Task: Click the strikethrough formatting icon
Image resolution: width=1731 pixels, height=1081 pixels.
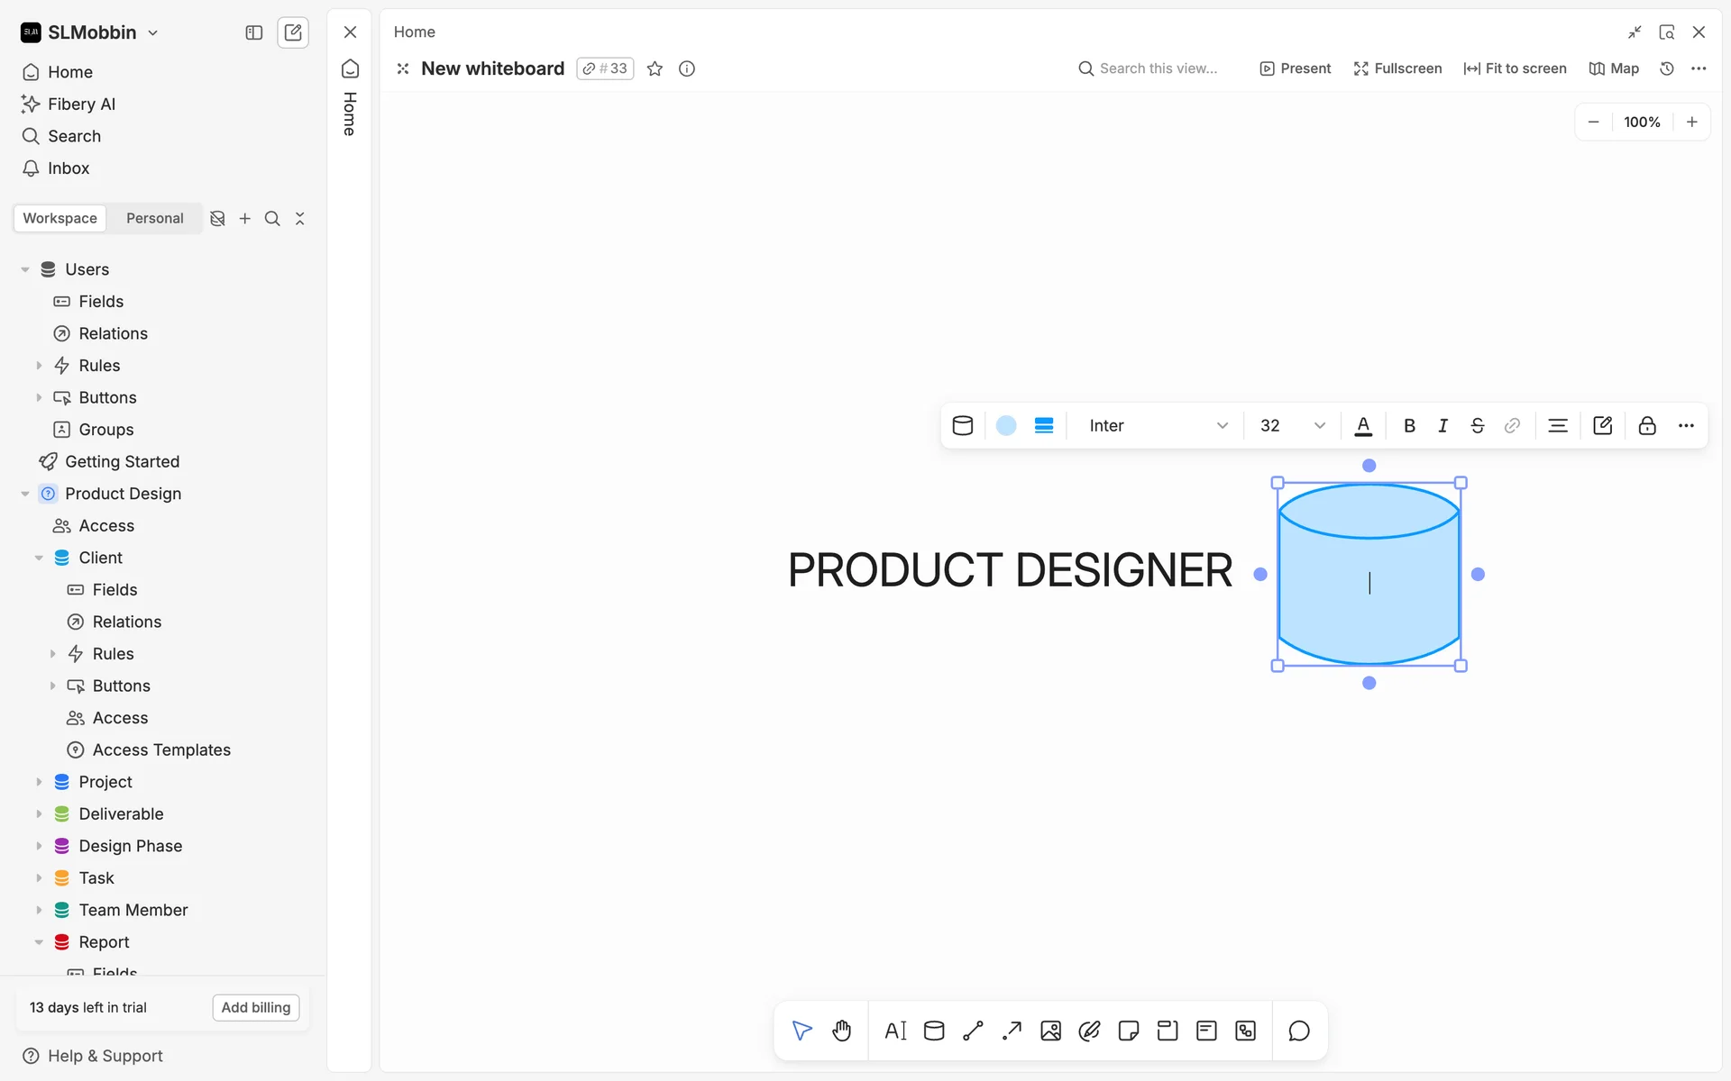Action: [x=1477, y=426]
